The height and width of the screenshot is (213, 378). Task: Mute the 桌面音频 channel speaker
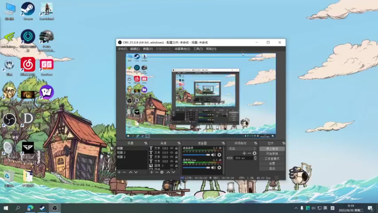coord(214,155)
